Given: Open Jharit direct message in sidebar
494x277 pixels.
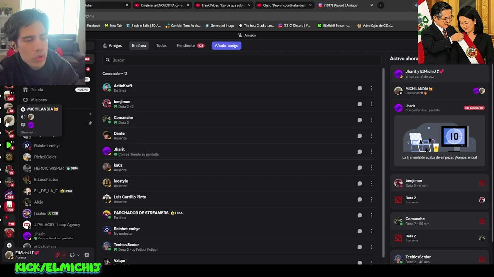Looking at the screenshot, I should pos(56,236).
